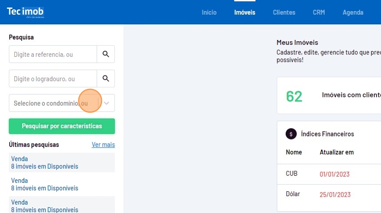Focus the 'Digite o logradouro' input field

pos(53,78)
